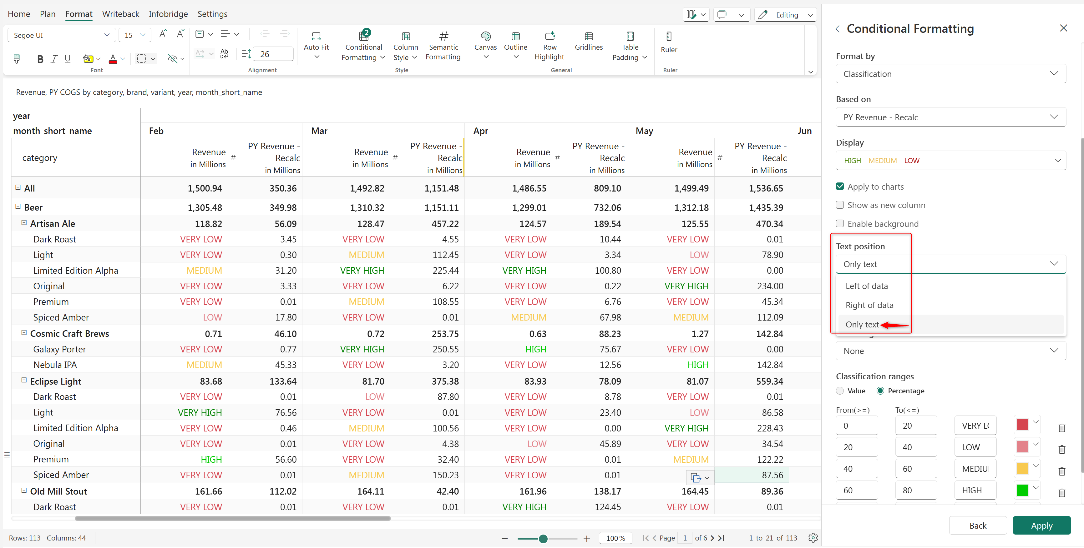Expand the Format by Classification dropdown
This screenshot has height=548, width=1084.
[x=950, y=74]
